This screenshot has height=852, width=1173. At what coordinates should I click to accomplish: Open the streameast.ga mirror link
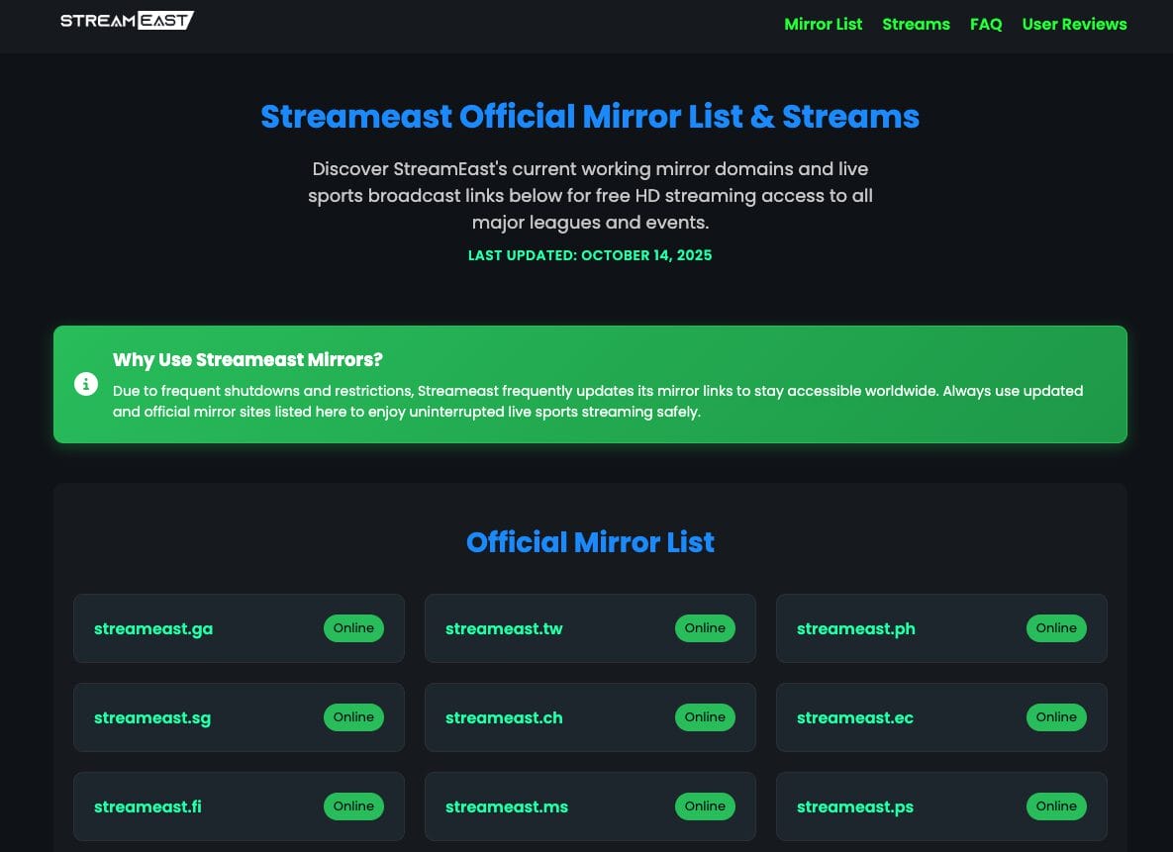153,628
